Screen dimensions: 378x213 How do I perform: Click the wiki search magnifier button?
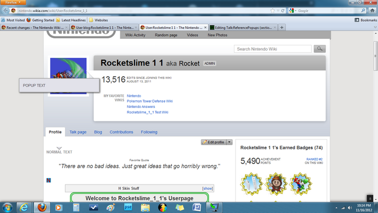(x=320, y=49)
